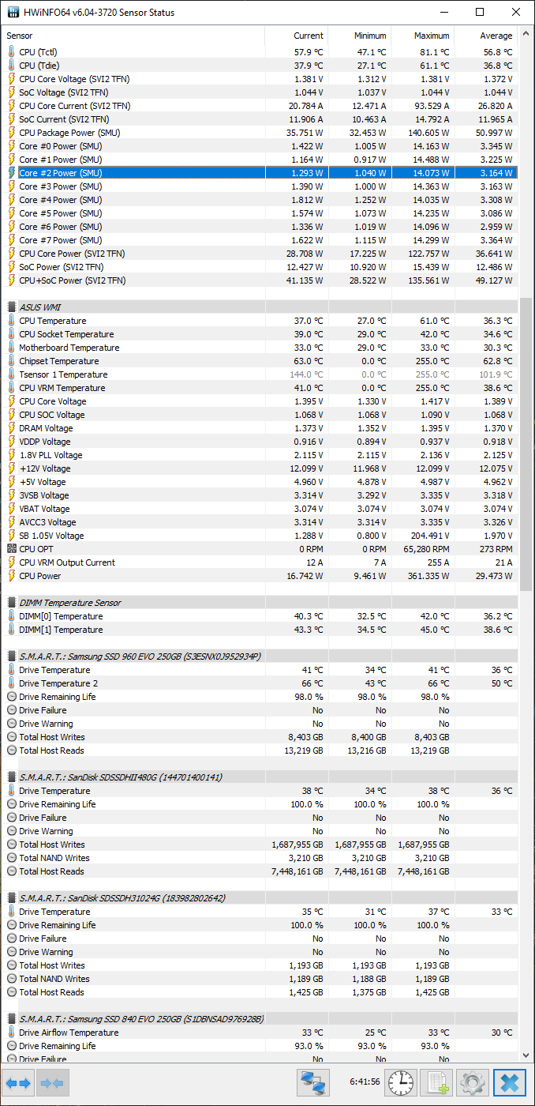The width and height of the screenshot is (535, 1106).
Task: Start logging with the document plus icon
Action: click(436, 1082)
